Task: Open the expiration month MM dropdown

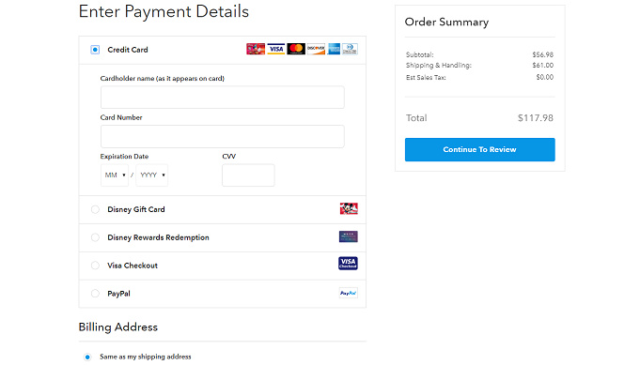Action: pyautogui.click(x=115, y=175)
